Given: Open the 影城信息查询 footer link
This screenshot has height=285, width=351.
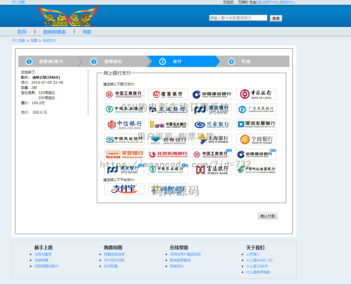Looking at the screenshot, I should [180, 260].
